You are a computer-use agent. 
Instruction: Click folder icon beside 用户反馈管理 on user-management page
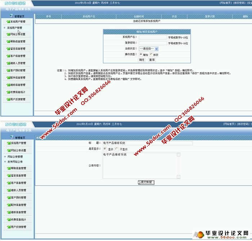click(x=8, y=99)
